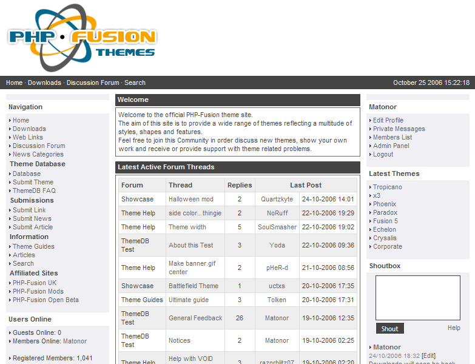Viewport: 475px width, 364px height.
Task: Open Matonor's name in the Shoutbox
Action: tap(387, 347)
